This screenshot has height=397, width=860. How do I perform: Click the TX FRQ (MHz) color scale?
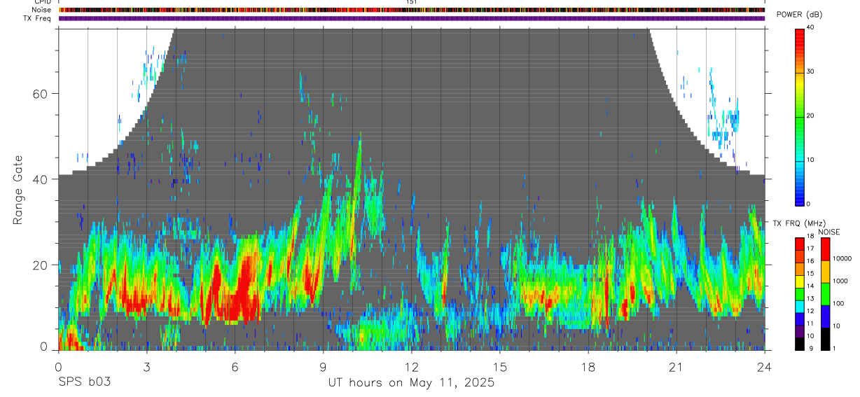800,294
